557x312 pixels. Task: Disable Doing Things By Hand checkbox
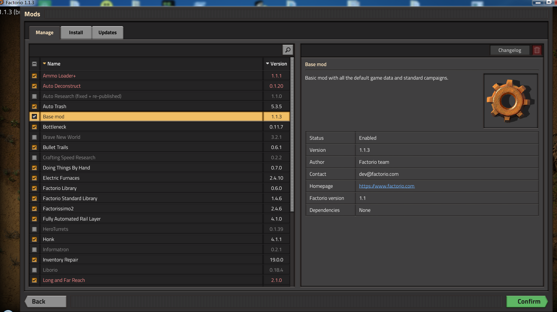pyautogui.click(x=35, y=168)
